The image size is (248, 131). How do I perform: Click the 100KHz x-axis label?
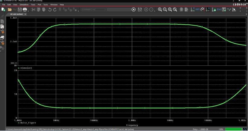[94, 120]
